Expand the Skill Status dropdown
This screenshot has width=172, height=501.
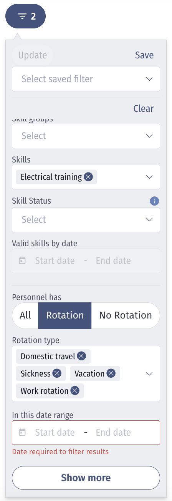click(x=86, y=220)
